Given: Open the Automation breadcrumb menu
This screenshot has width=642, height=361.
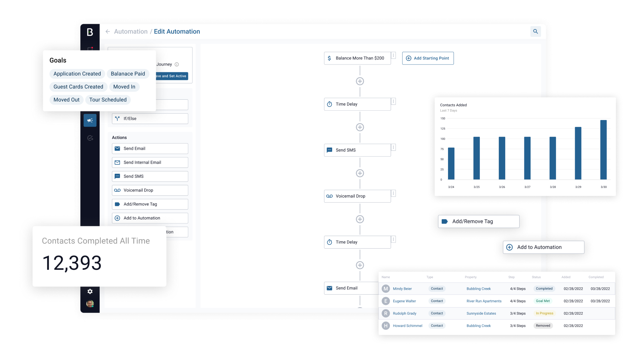Looking at the screenshot, I should click(x=130, y=31).
